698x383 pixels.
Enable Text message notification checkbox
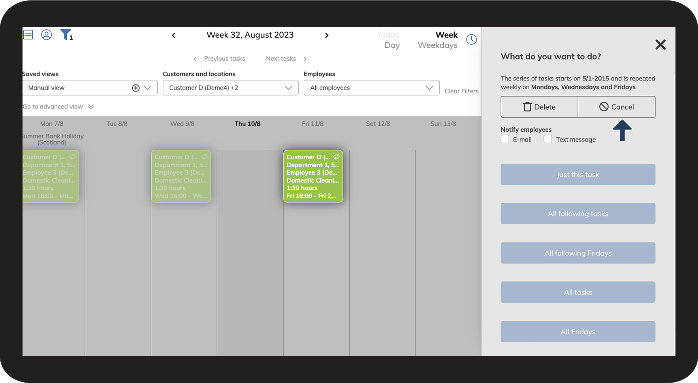click(548, 139)
